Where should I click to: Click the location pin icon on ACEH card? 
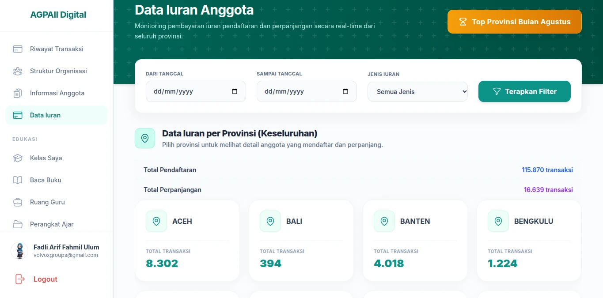(156, 221)
